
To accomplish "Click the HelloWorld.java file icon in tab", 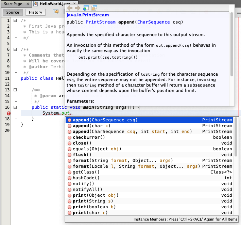I will [36, 4].
